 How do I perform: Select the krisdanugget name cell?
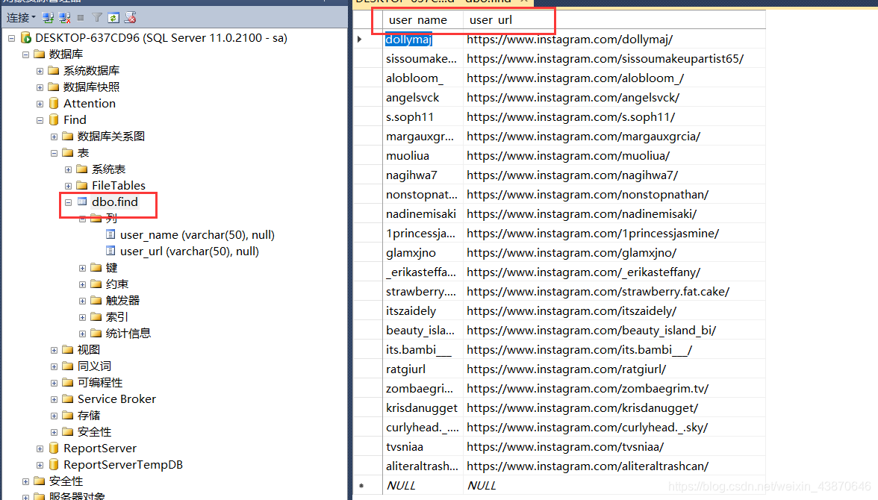click(423, 408)
